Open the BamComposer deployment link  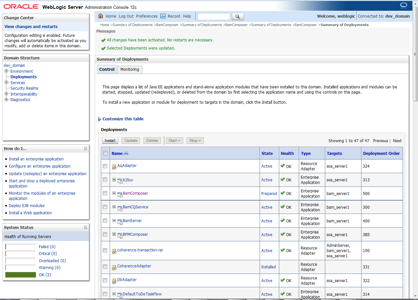tap(135, 193)
